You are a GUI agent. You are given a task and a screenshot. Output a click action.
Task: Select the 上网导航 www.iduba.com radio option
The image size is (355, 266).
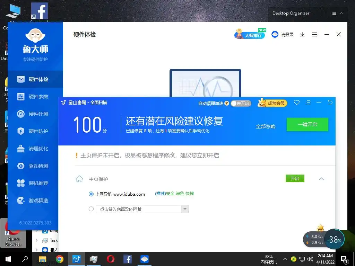tap(91, 194)
